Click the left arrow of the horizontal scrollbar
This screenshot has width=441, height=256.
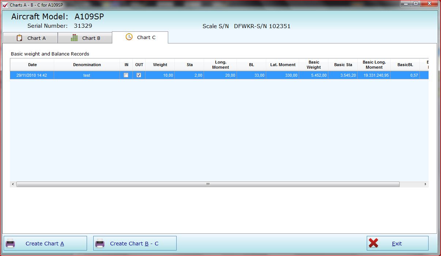pyautogui.click(x=13, y=184)
